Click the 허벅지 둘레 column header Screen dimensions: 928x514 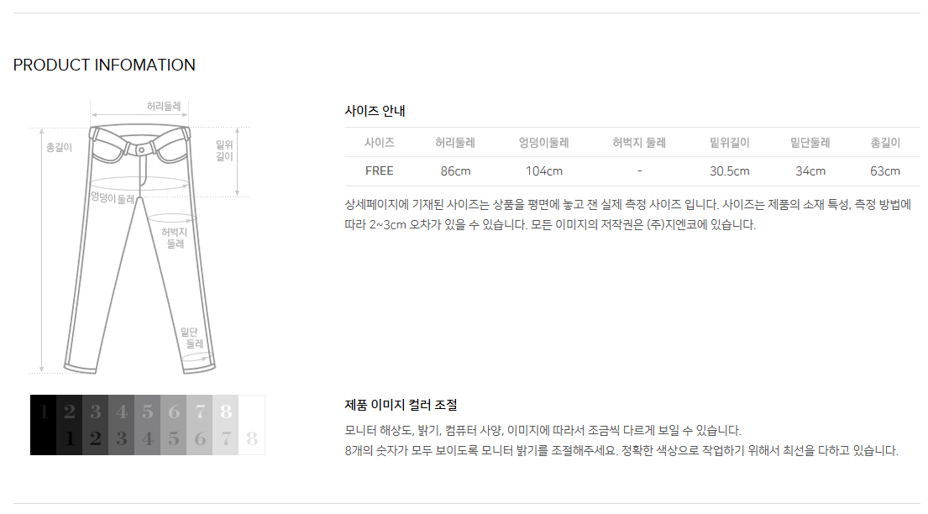click(x=639, y=143)
